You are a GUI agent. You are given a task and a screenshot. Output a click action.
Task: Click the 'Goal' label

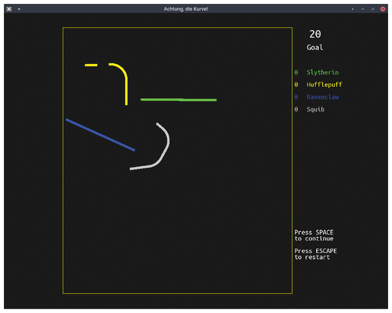(315, 47)
